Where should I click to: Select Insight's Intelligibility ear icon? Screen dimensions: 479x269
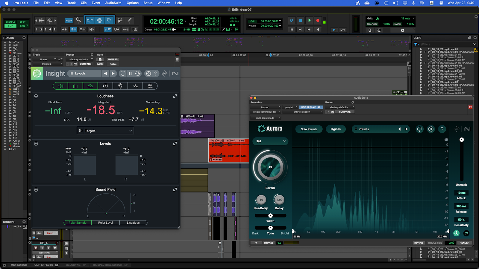pyautogui.click(x=120, y=86)
